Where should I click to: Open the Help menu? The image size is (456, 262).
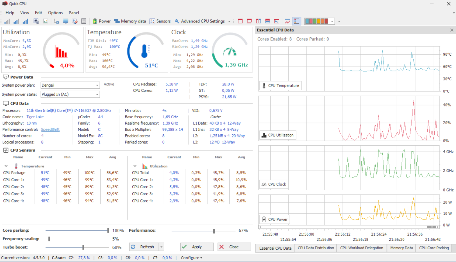click(10, 13)
